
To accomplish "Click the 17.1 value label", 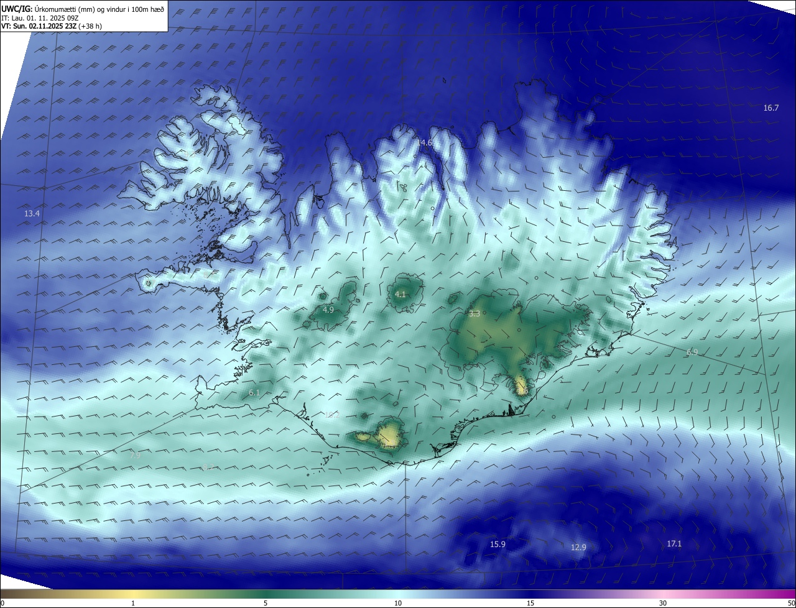I will pyautogui.click(x=674, y=544).
